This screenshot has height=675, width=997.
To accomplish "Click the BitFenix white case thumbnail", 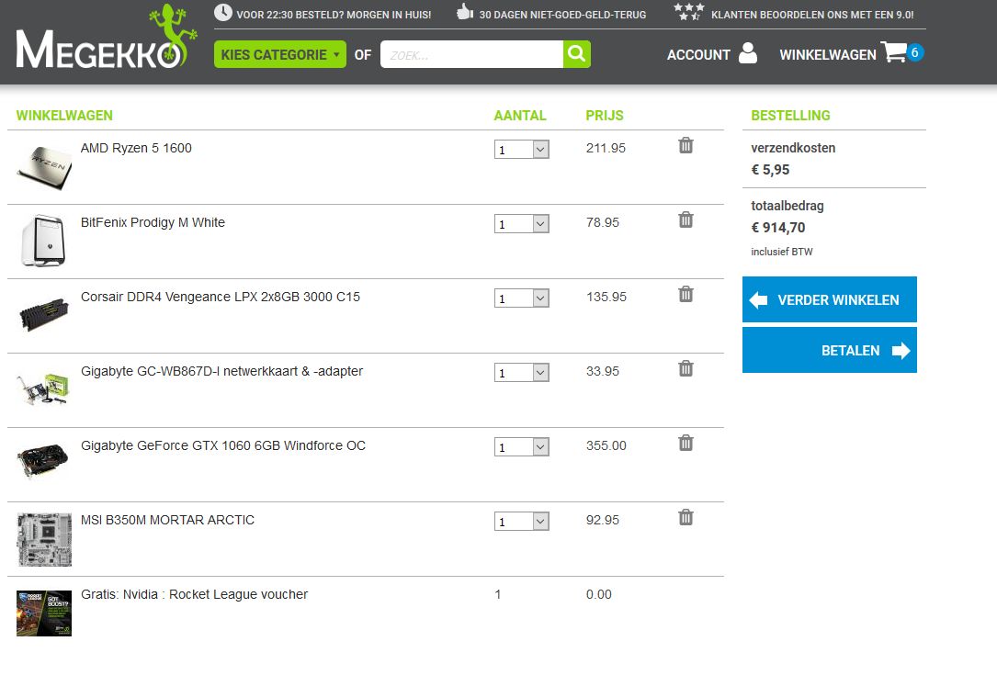I will (x=44, y=241).
